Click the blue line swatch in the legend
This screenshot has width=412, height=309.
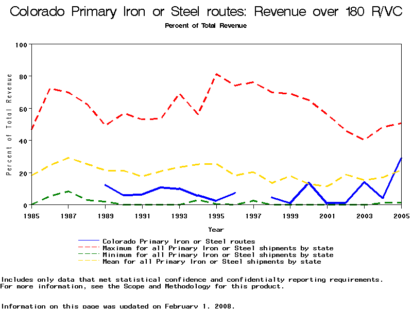coord(89,241)
